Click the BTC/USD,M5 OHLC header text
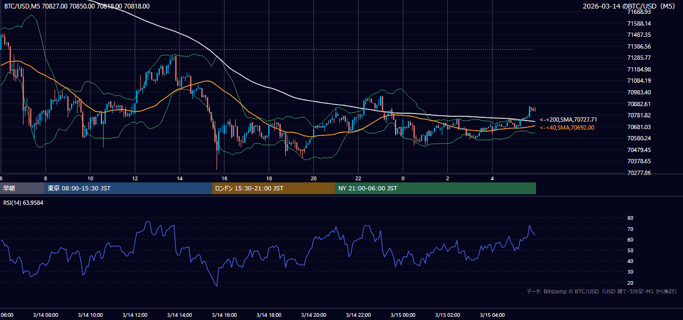Image resolution: width=683 pixels, height=320 pixels. [76, 6]
